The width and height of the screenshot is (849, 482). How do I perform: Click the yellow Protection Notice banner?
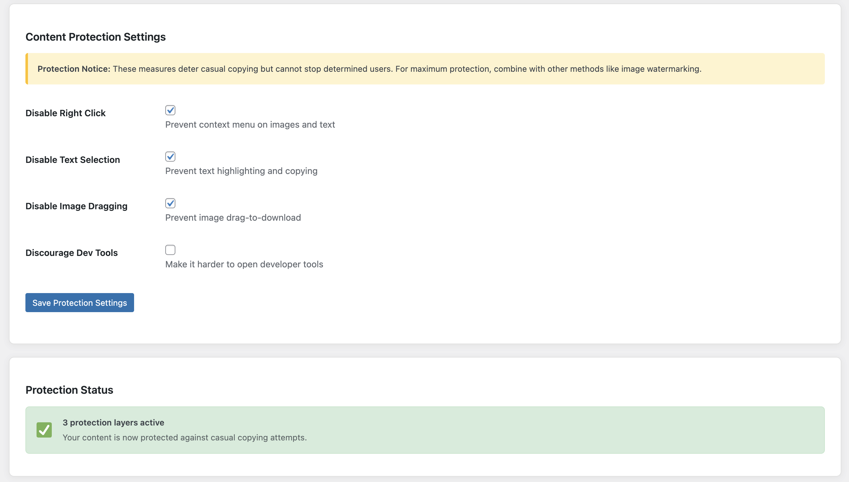pyautogui.click(x=424, y=69)
